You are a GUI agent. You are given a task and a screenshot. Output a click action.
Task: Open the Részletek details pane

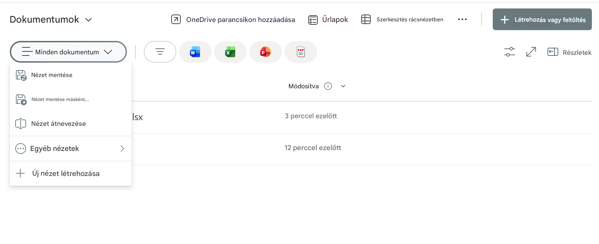[570, 52]
